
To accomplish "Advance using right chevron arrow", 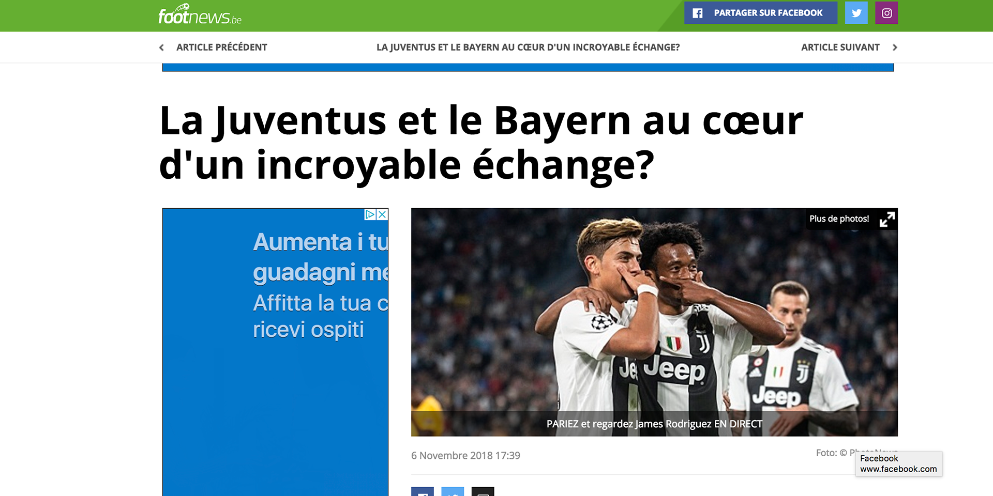I will [895, 48].
